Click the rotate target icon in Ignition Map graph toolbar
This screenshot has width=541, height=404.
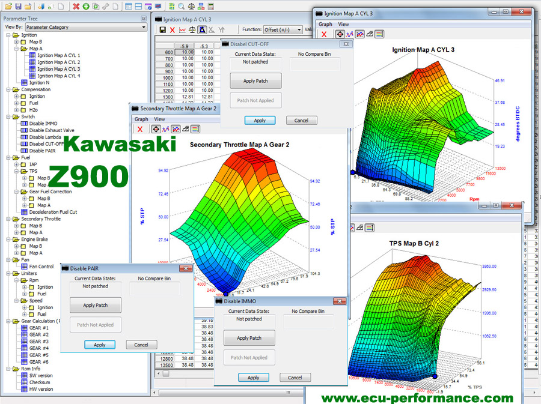tap(340, 34)
